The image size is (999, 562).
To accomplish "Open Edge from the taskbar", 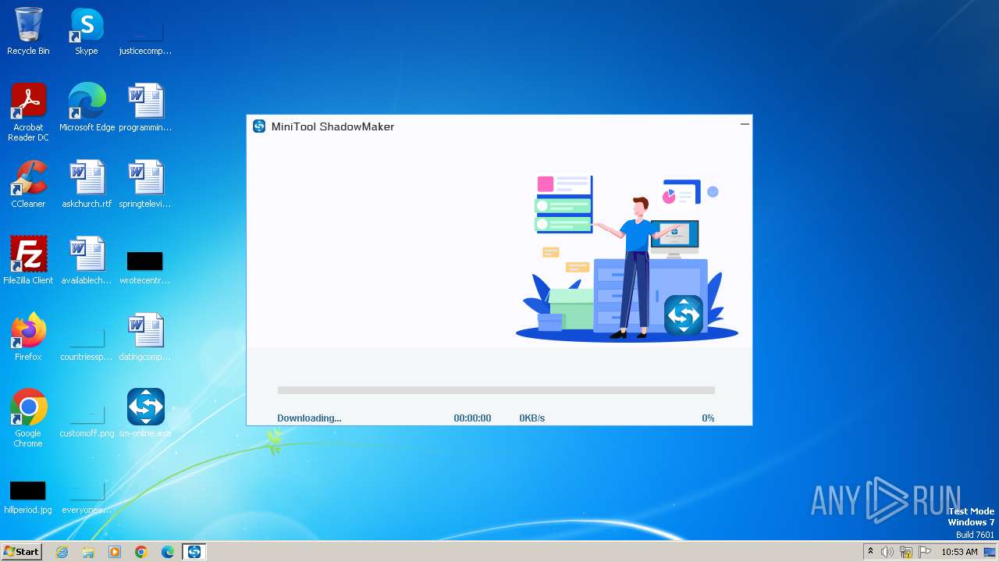I will pos(168,552).
